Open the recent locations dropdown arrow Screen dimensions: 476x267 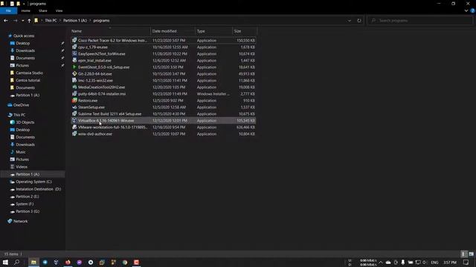(23, 21)
